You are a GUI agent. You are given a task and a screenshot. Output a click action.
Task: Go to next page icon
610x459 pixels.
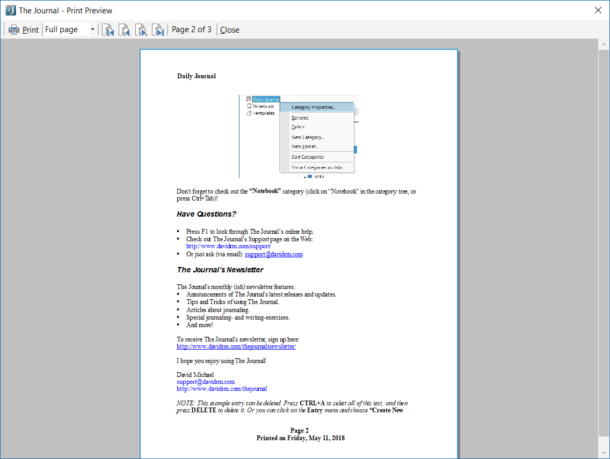pyautogui.click(x=141, y=30)
